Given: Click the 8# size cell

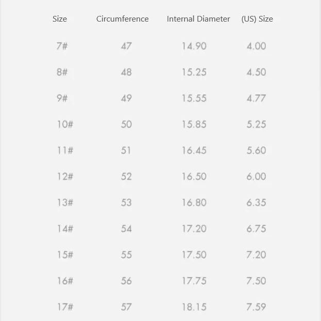Looking at the screenshot, I should pos(62,72).
